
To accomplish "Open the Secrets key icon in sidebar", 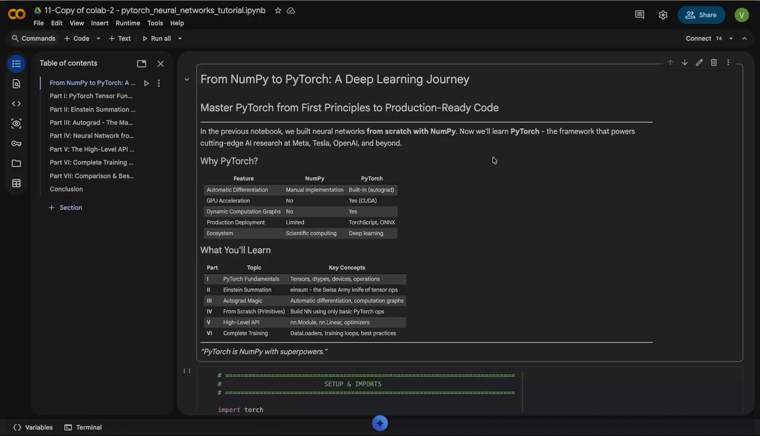I will pos(16,144).
